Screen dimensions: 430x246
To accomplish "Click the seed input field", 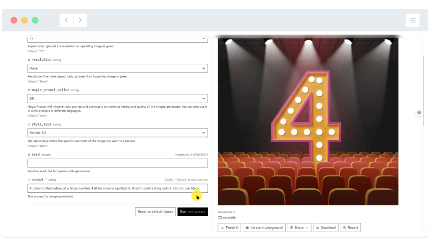I will pyautogui.click(x=118, y=163).
